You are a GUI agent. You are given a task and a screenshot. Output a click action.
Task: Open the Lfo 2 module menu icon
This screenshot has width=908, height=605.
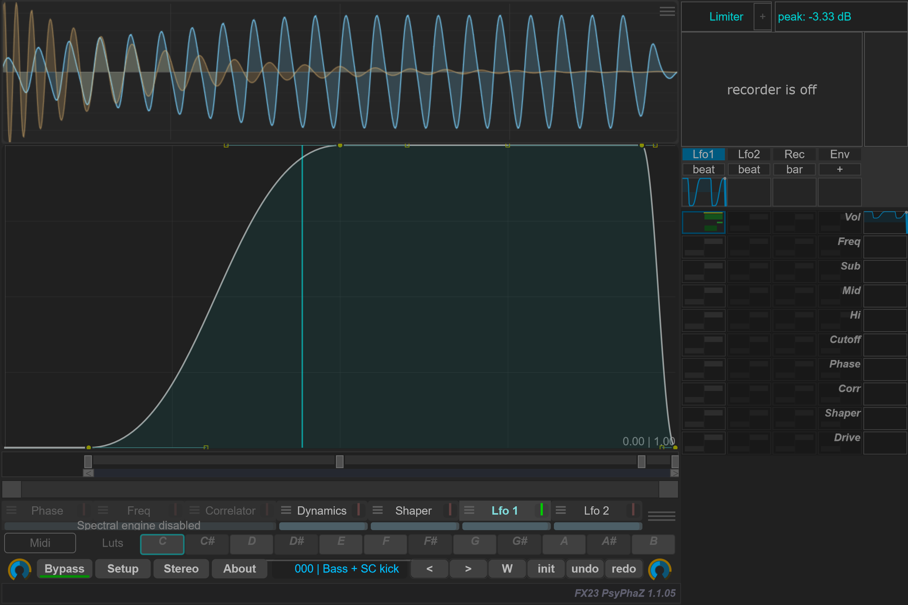click(x=561, y=510)
